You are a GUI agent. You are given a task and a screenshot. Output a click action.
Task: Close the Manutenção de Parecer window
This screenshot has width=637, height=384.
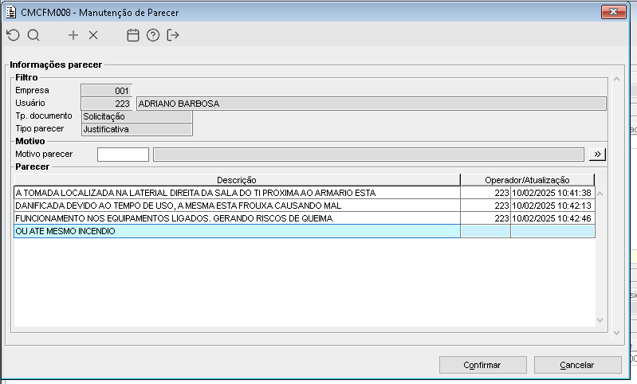coord(613,12)
